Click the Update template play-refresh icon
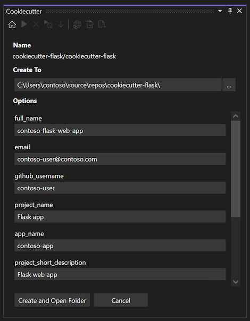 click(x=48, y=24)
